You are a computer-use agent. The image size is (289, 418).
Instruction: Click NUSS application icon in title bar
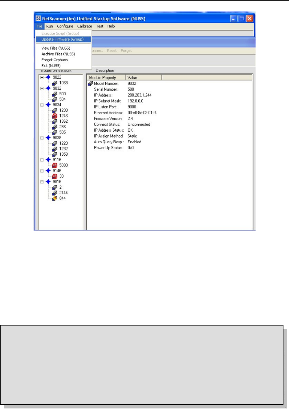pyautogui.click(x=38, y=18)
